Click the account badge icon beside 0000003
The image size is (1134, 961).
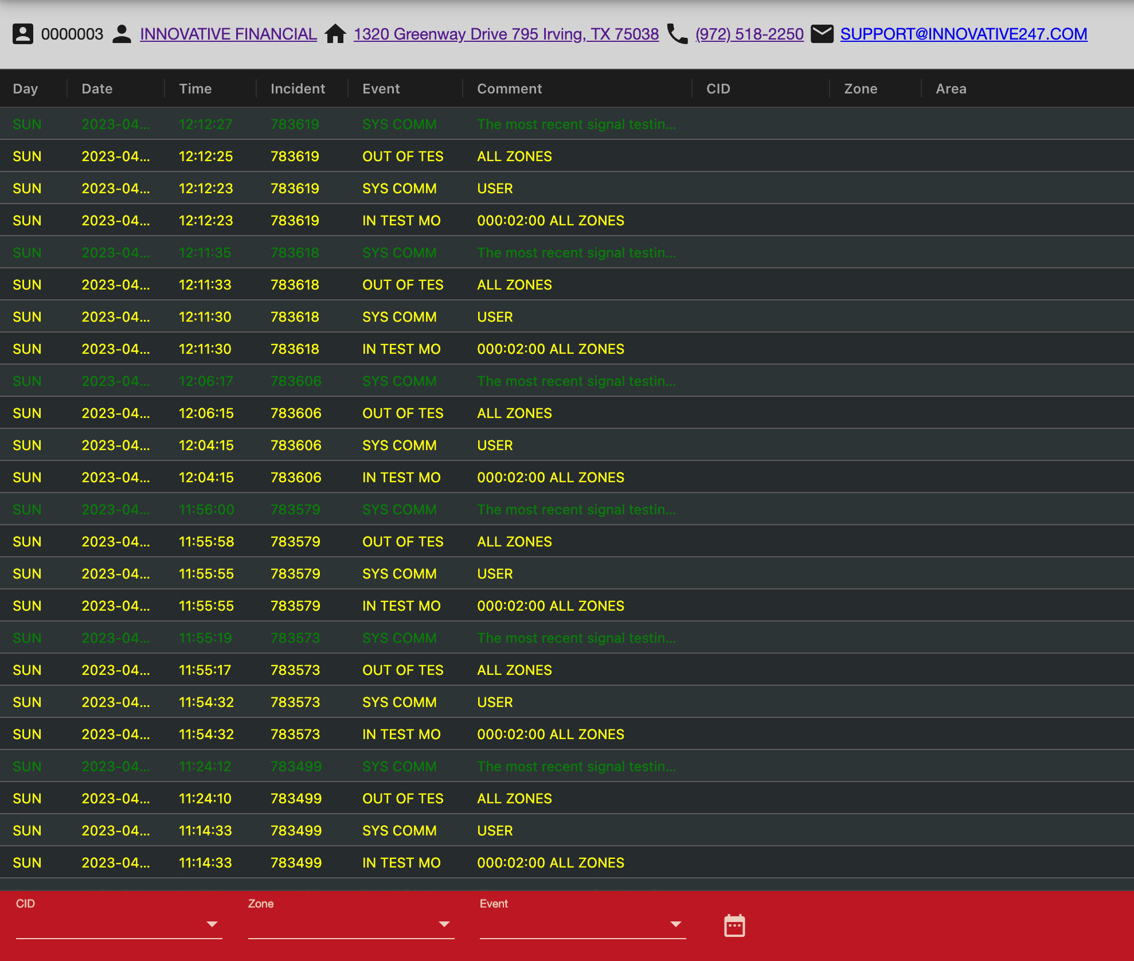coord(23,34)
